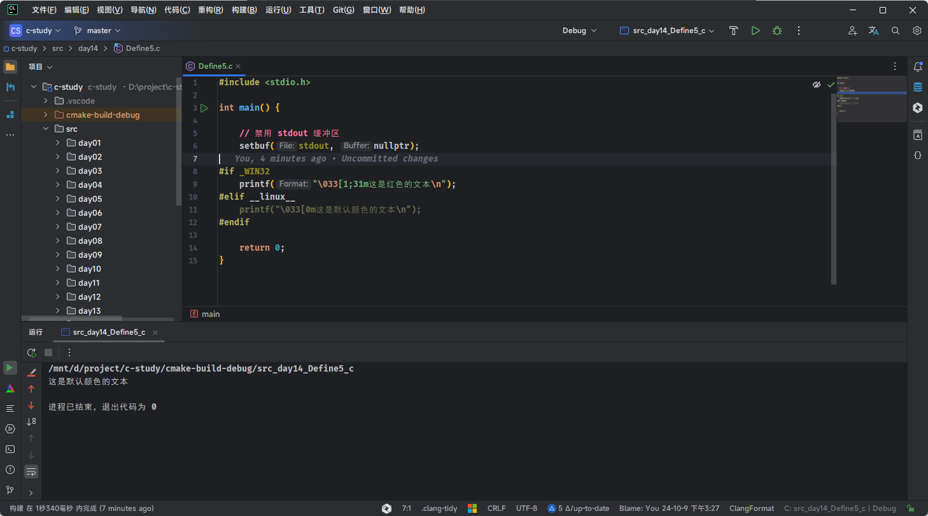The height and width of the screenshot is (516, 928).
Task: Open Terminal tool window in left sidebar
Action: coord(10,449)
